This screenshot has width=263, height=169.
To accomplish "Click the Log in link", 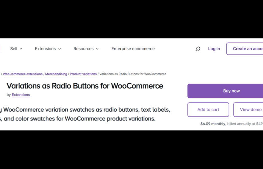I will point(214,49).
